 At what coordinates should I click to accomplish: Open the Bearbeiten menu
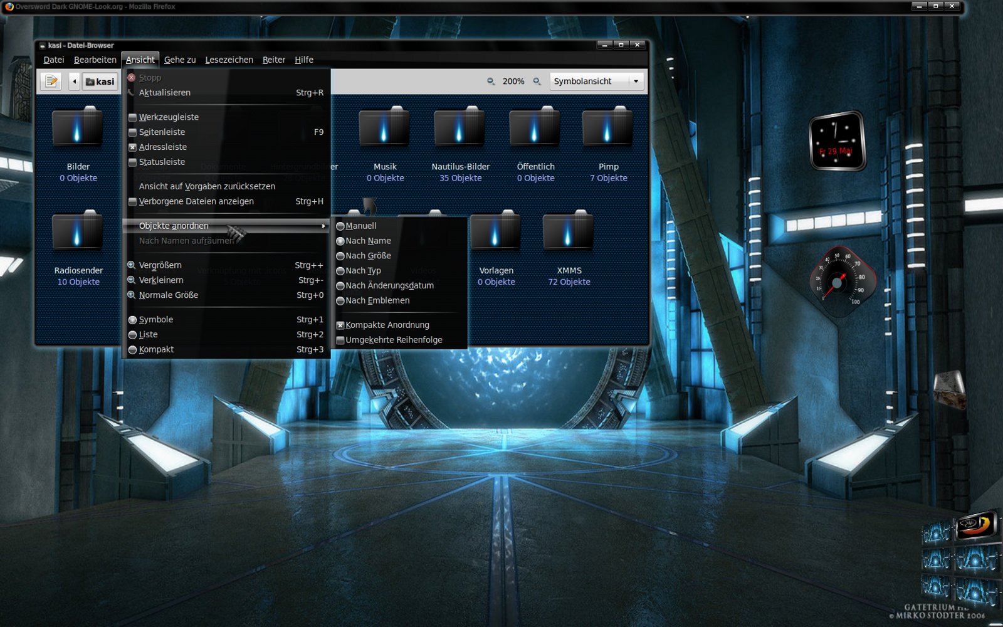point(95,60)
